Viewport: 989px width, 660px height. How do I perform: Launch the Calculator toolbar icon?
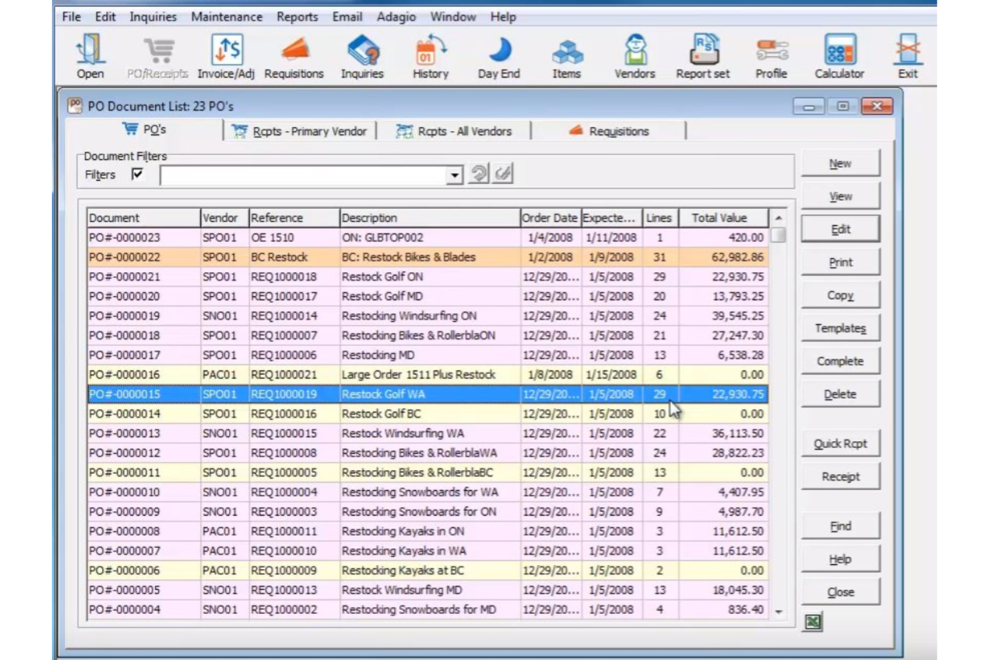click(839, 57)
